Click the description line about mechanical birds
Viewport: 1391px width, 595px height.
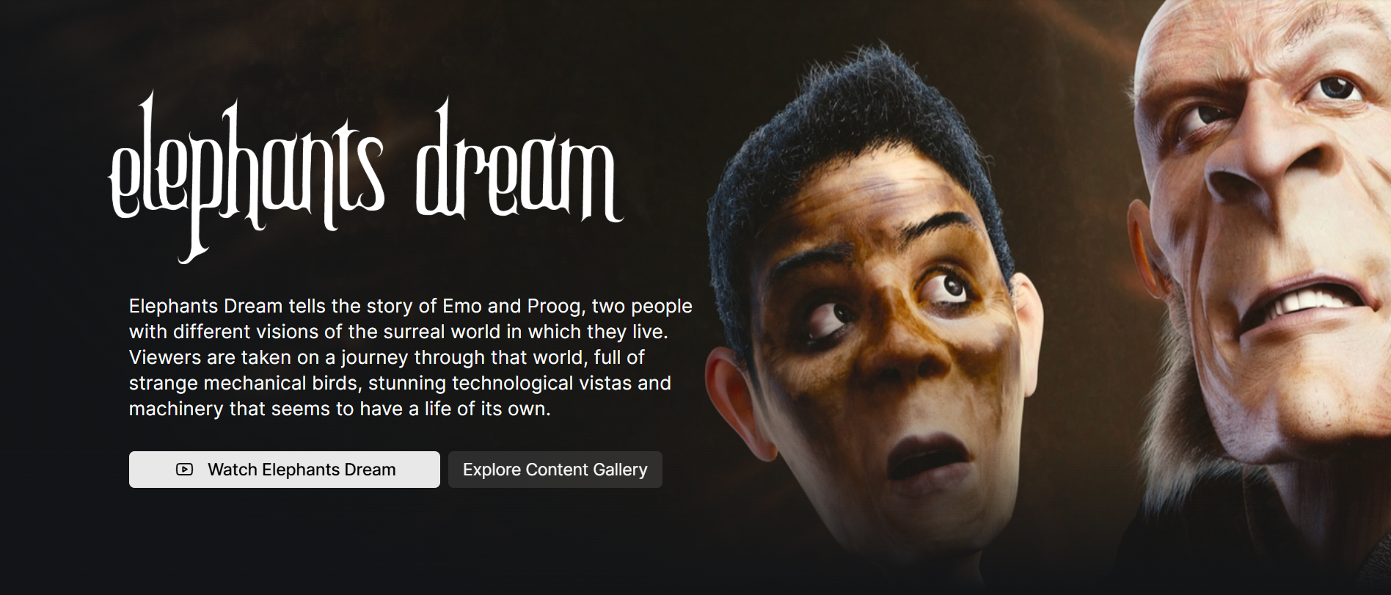coord(400,383)
